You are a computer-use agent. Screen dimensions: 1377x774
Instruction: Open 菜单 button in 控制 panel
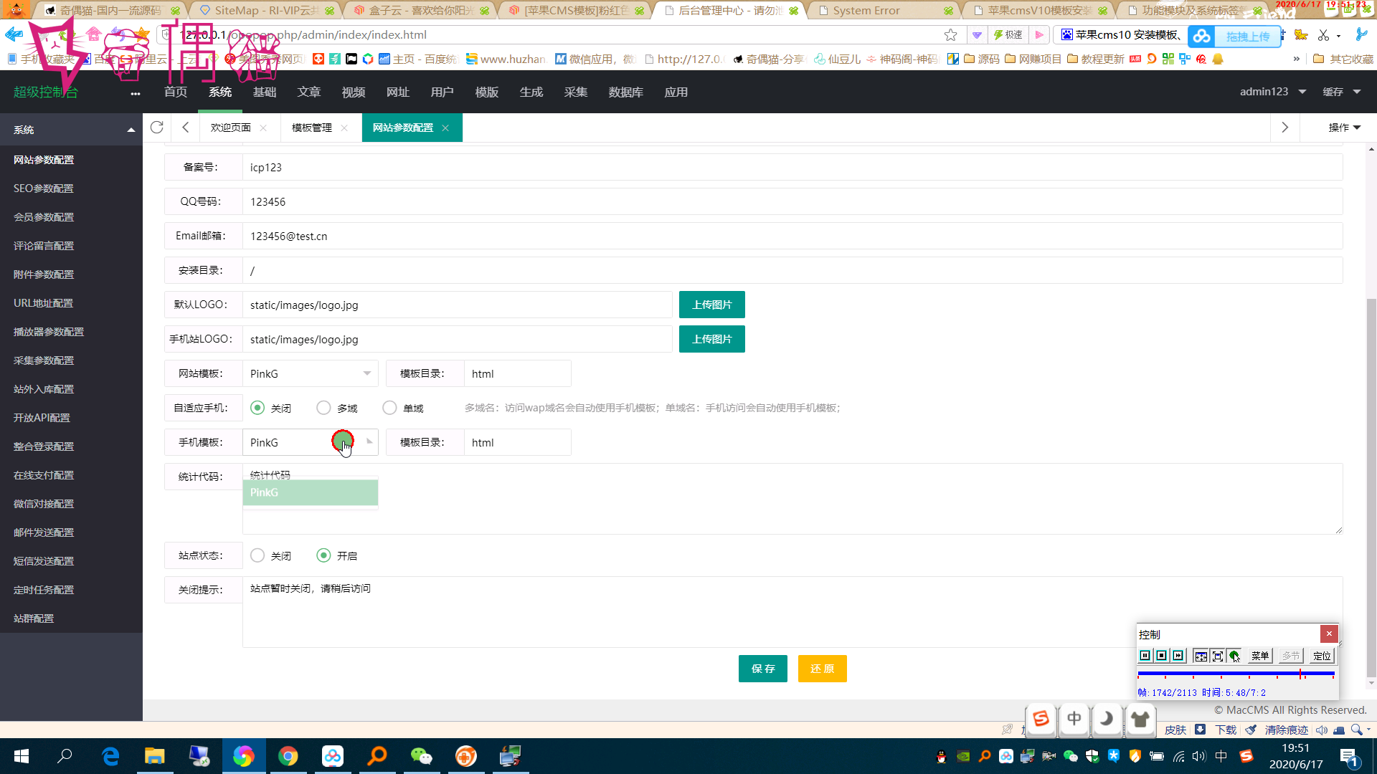pyautogui.click(x=1260, y=656)
